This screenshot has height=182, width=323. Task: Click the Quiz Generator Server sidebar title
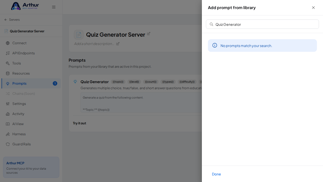pyautogui.click(x=27, y=31)
